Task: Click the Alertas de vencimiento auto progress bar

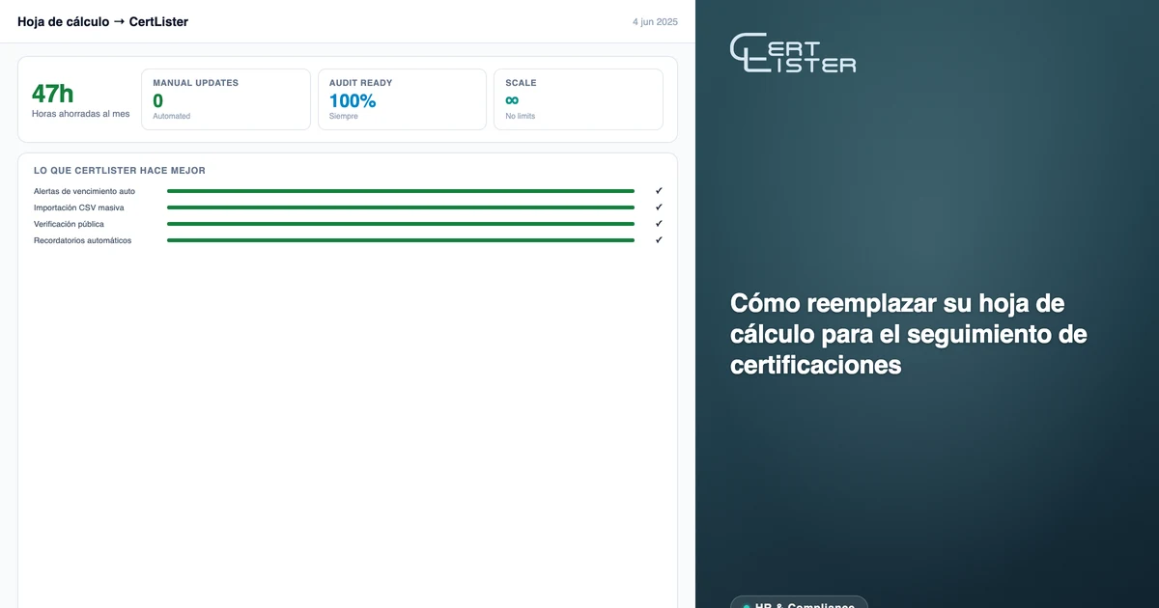Action: pyautogui.click(x=401, y=191)
